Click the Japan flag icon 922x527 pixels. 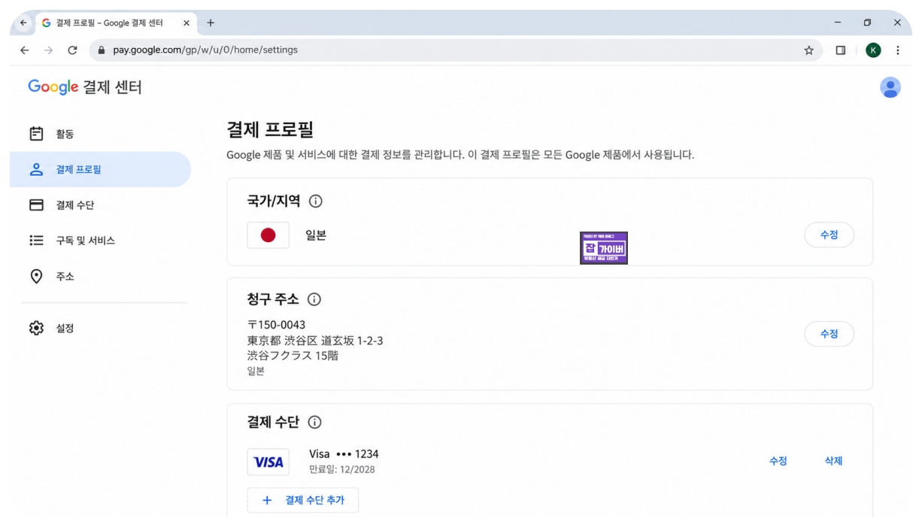(x=268, y=235)
